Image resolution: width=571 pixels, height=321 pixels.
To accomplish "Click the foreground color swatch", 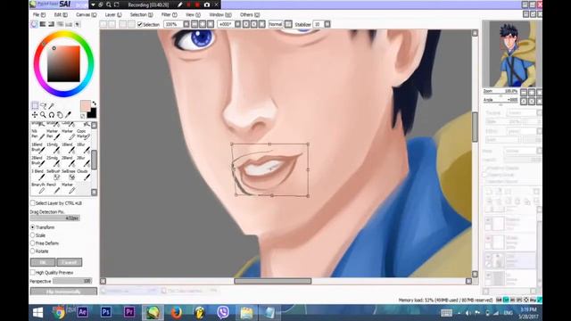I will pyautogui.click(x=86, y=106).
